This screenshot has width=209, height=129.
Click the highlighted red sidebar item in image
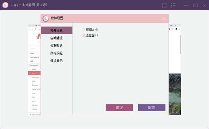coord(34,73)
